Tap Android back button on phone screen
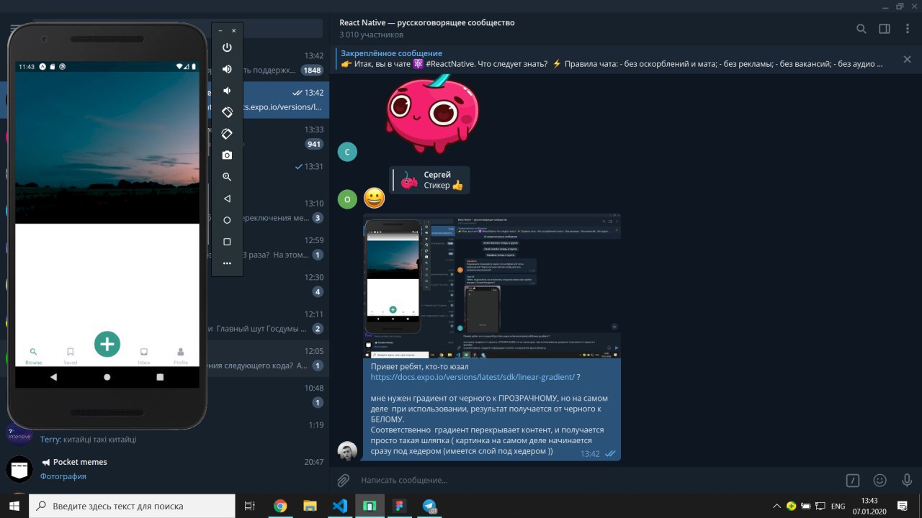922x518 pixels. (x=53, y=377)
